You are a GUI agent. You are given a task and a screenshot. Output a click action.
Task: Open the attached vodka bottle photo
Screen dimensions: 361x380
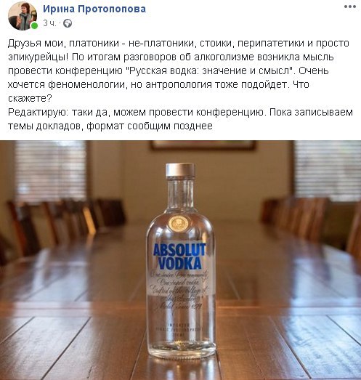click(180, 260)
